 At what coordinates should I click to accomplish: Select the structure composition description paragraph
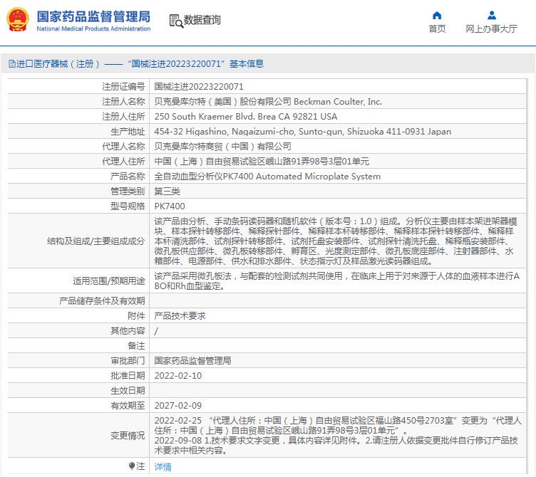point(335,241)
